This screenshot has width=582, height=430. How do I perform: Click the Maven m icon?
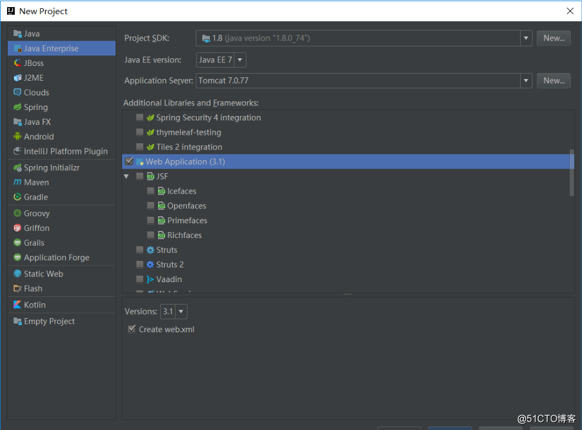(18, 182)
